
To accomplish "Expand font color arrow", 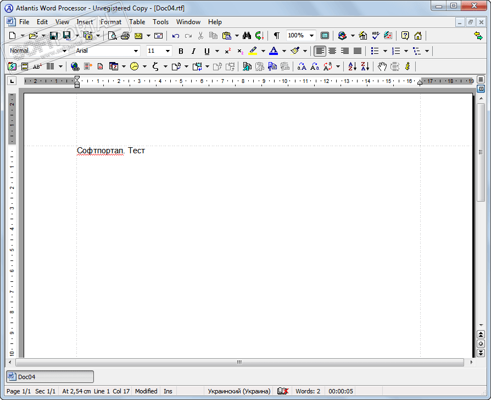I will pyautogui.click(x=284, y=51).
